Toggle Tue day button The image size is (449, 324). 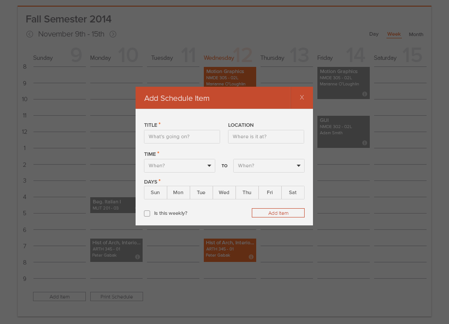[x=201, y=192]
